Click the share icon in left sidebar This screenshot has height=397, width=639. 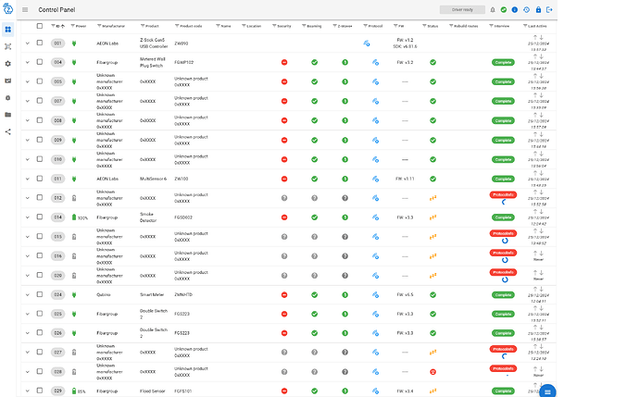pyautogui.click(x=7, y=131)
